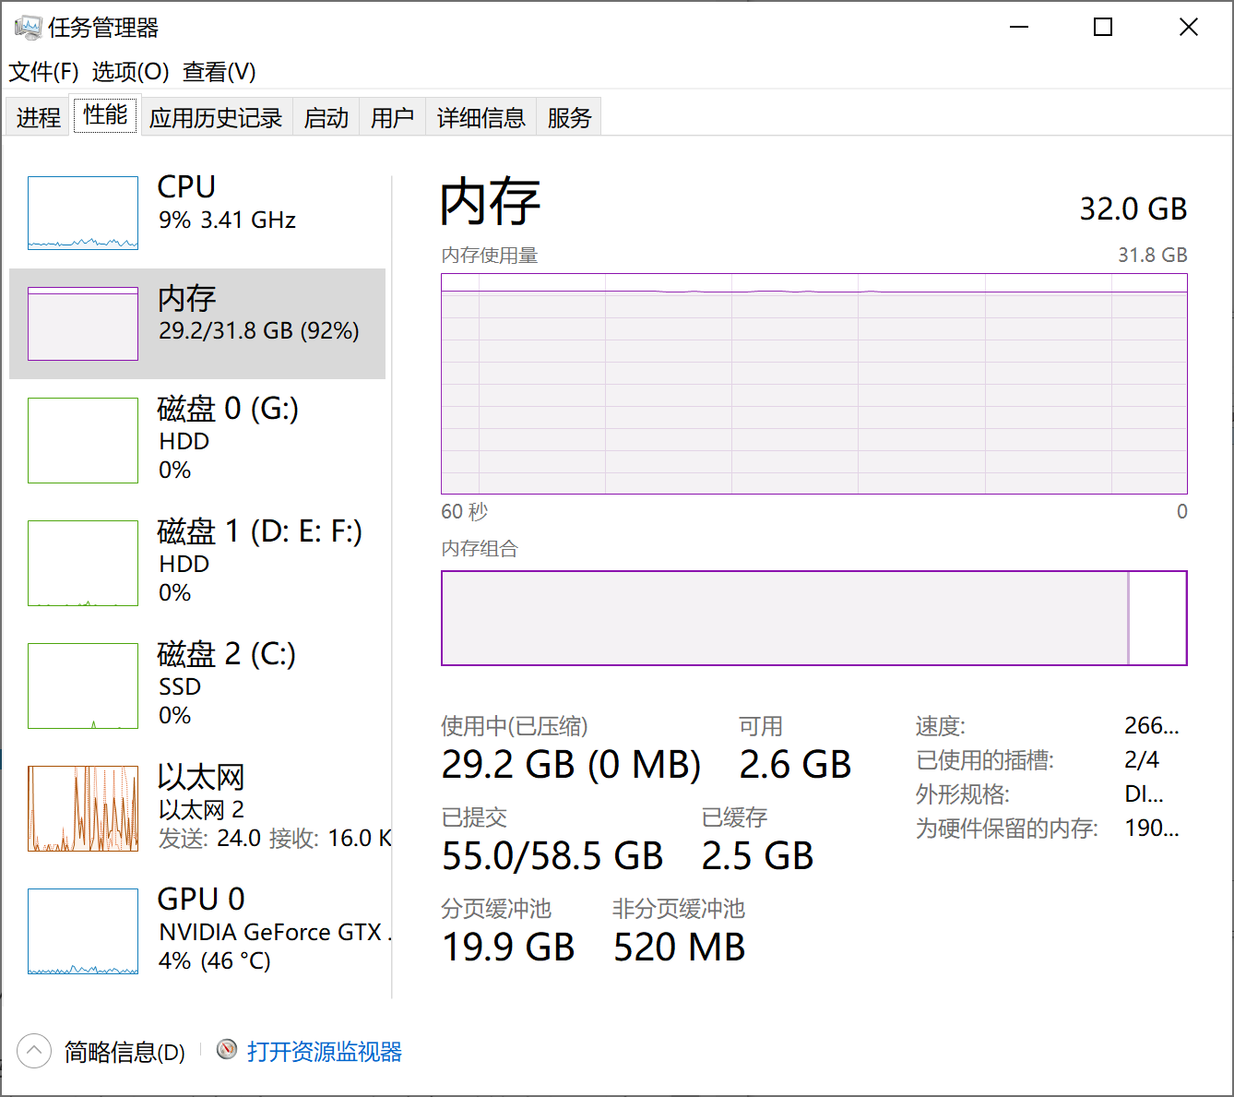1234x1097 pixels.
Task: Switch to the 应用历史记录 tab
Action: [216, 117]
